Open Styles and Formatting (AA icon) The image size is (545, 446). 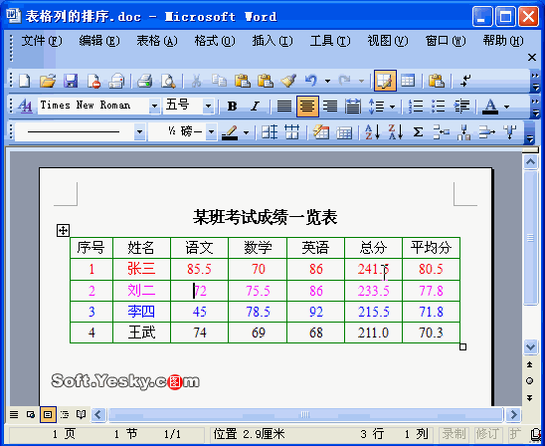[x=25, y=106]
